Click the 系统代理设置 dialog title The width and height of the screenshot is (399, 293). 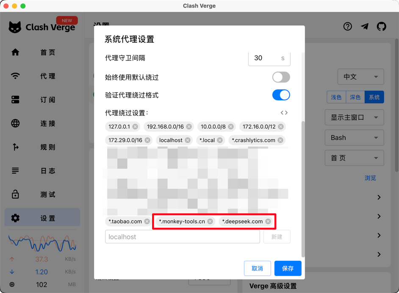point(129,39)
